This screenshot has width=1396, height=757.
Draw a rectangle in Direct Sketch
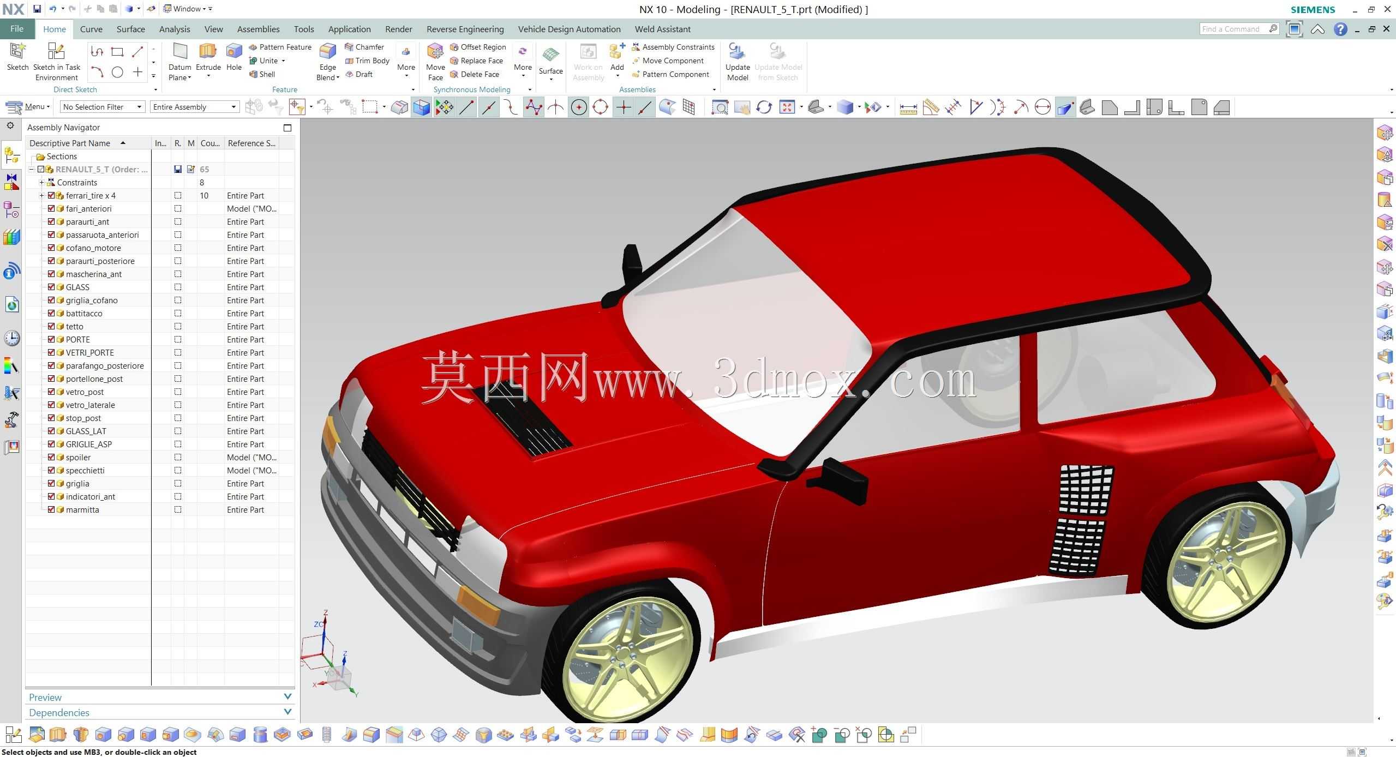pyautogui.click(x=117, y=52)
